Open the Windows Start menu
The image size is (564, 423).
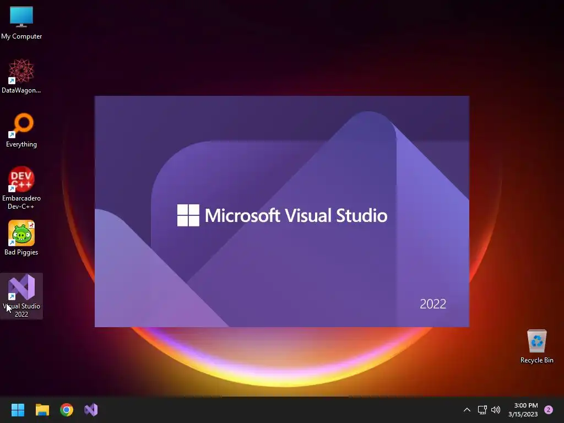coord(18,410)
